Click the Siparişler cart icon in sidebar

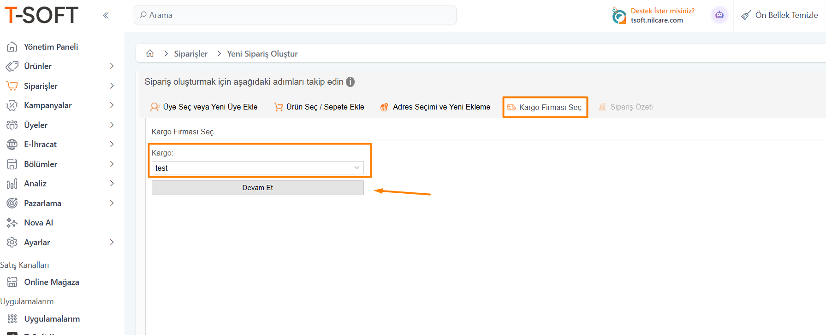tap(12, 86)
